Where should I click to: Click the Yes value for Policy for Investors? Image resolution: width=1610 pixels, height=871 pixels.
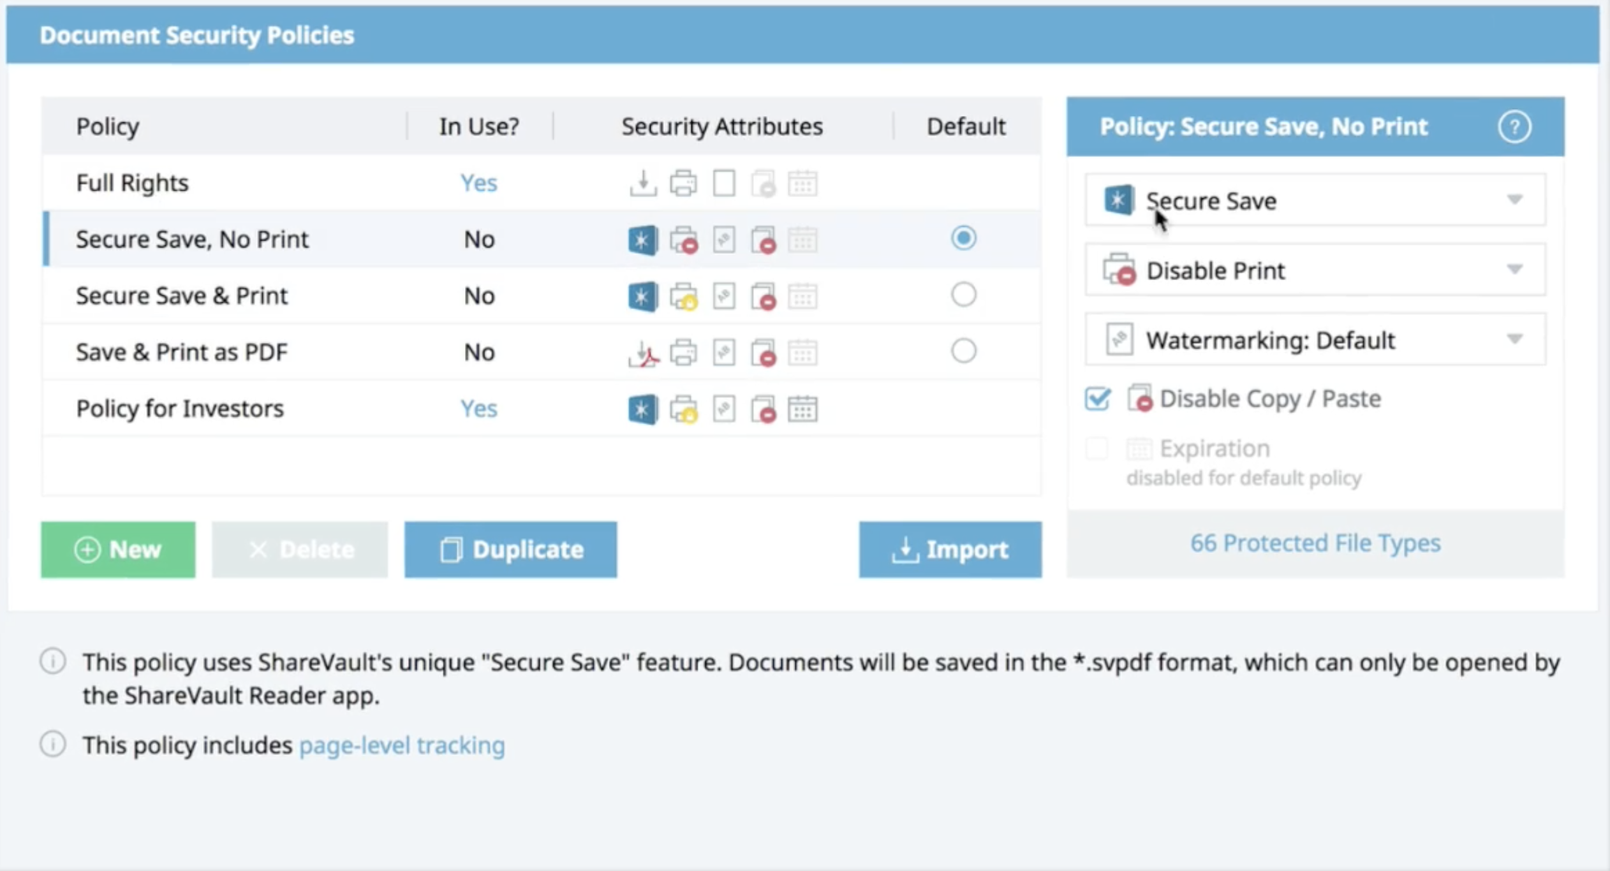click(479, 409)
